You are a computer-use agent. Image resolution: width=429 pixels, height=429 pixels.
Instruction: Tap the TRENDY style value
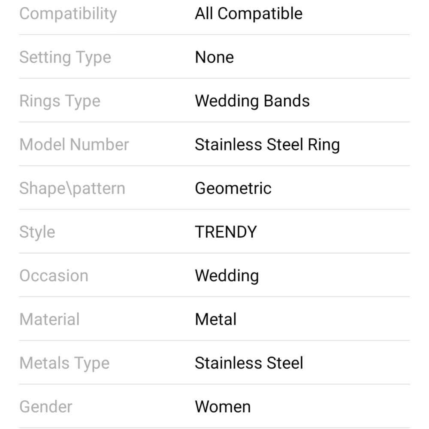226,232
